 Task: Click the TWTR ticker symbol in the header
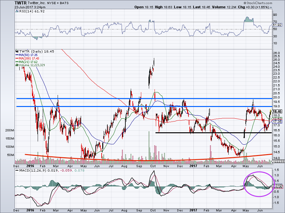click(21, 3)
